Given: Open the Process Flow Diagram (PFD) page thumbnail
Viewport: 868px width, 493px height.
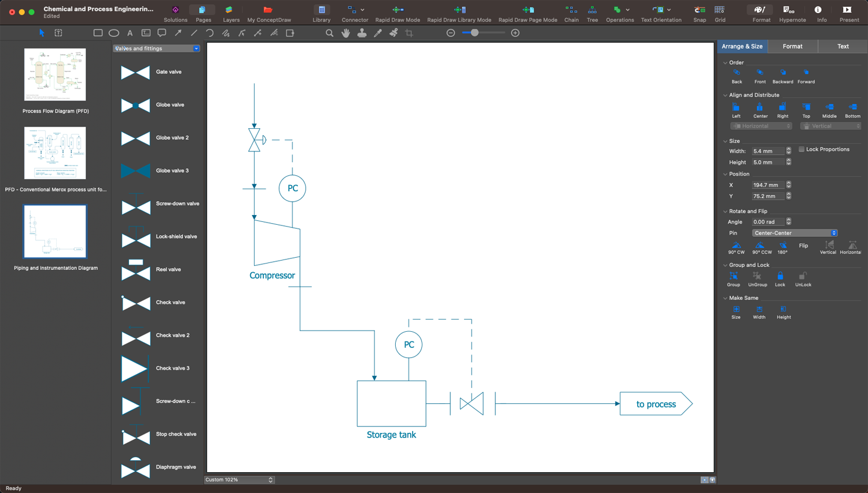Looking at the screenshot, I should pos(55,75).
